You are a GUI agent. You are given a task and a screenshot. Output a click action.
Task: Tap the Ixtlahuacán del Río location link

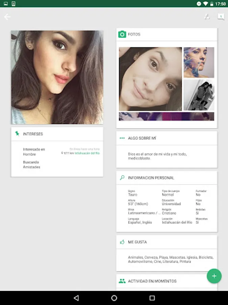[87, 153]
